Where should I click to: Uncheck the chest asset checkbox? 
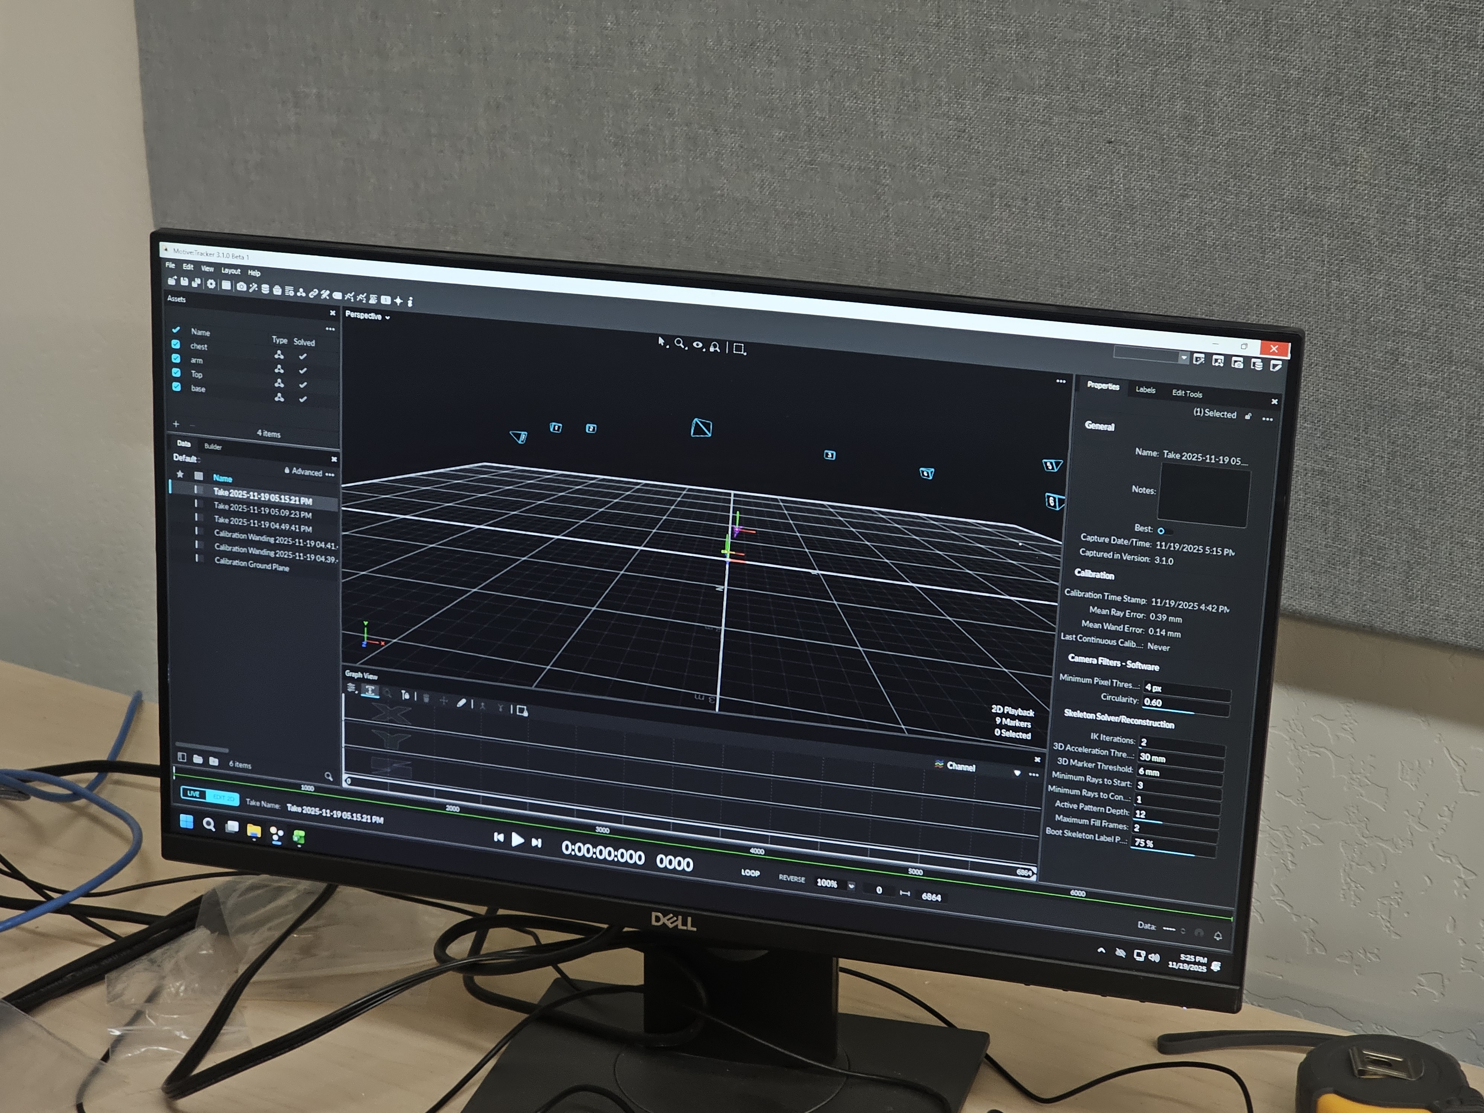(x=176, y=344)
